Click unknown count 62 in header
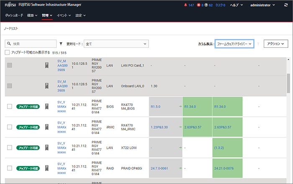Screen dimensions: 293x184 (211, 5)
